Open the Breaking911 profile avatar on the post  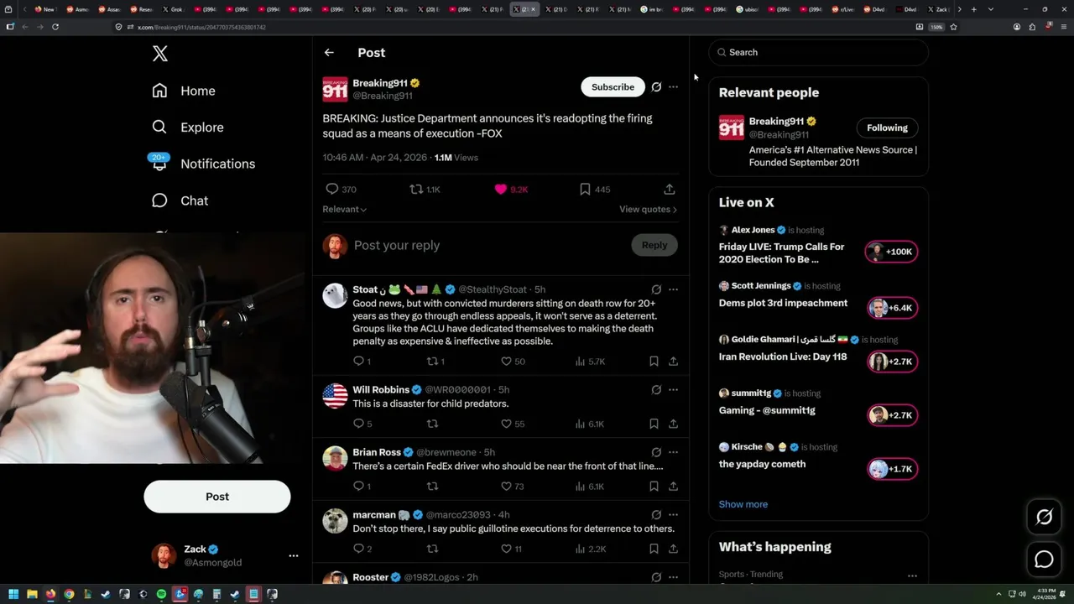click(335, 89)
